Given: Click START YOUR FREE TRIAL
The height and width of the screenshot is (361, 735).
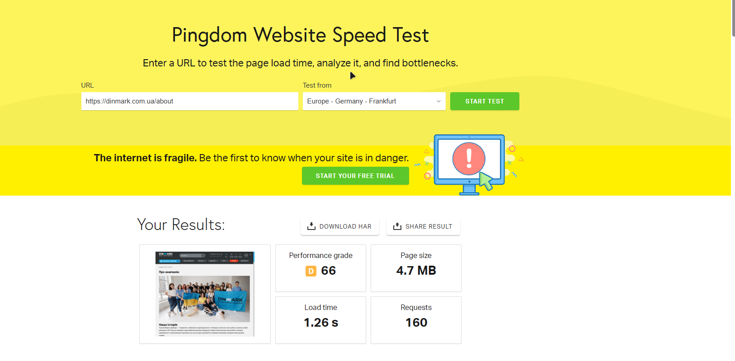Looking at the screenshot, I should click(x=355, y=176).
